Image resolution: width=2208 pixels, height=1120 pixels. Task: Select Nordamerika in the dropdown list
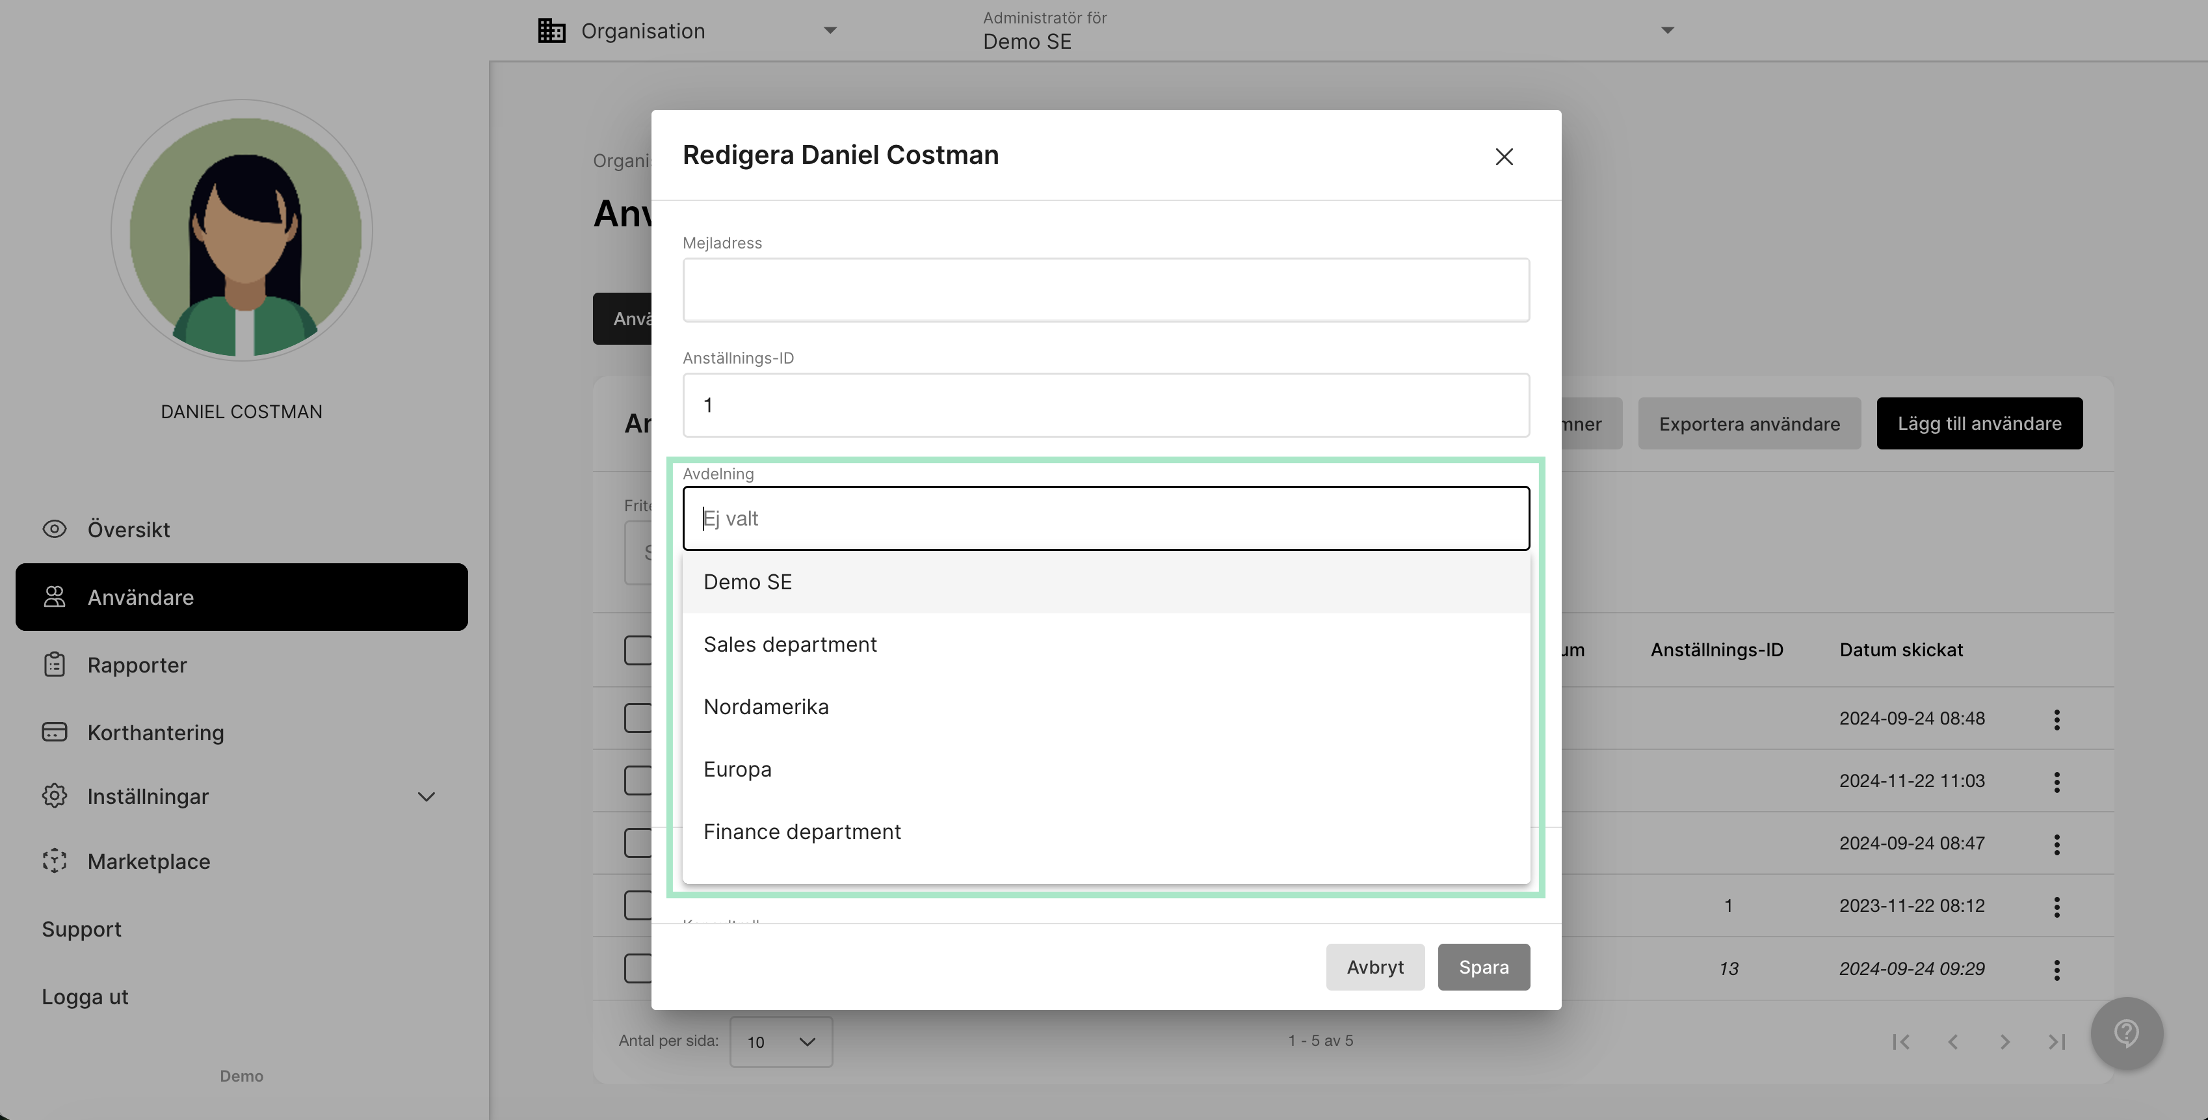pos(1106,708)
